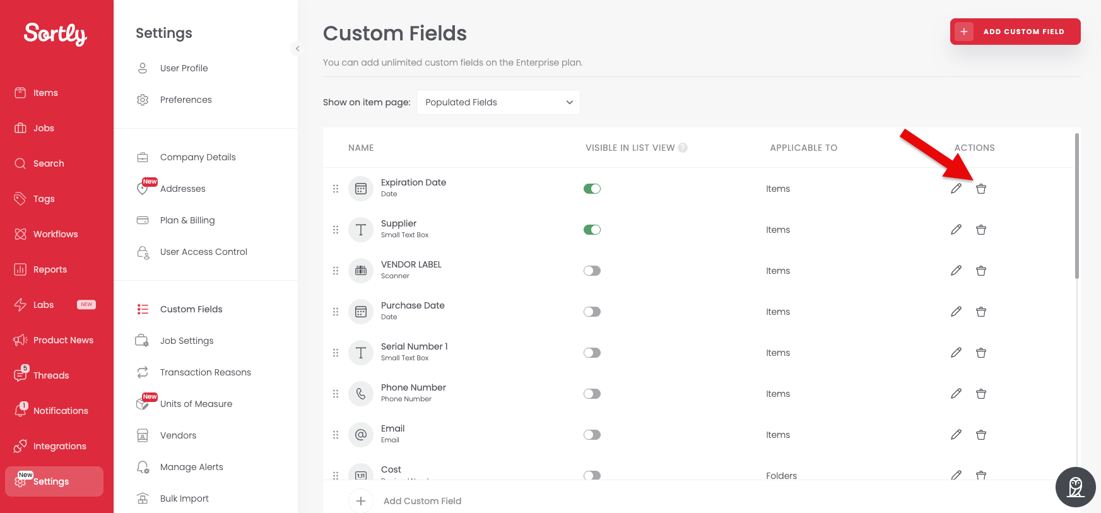Click the scanner icon beside VENDOR LABEL

361,271
